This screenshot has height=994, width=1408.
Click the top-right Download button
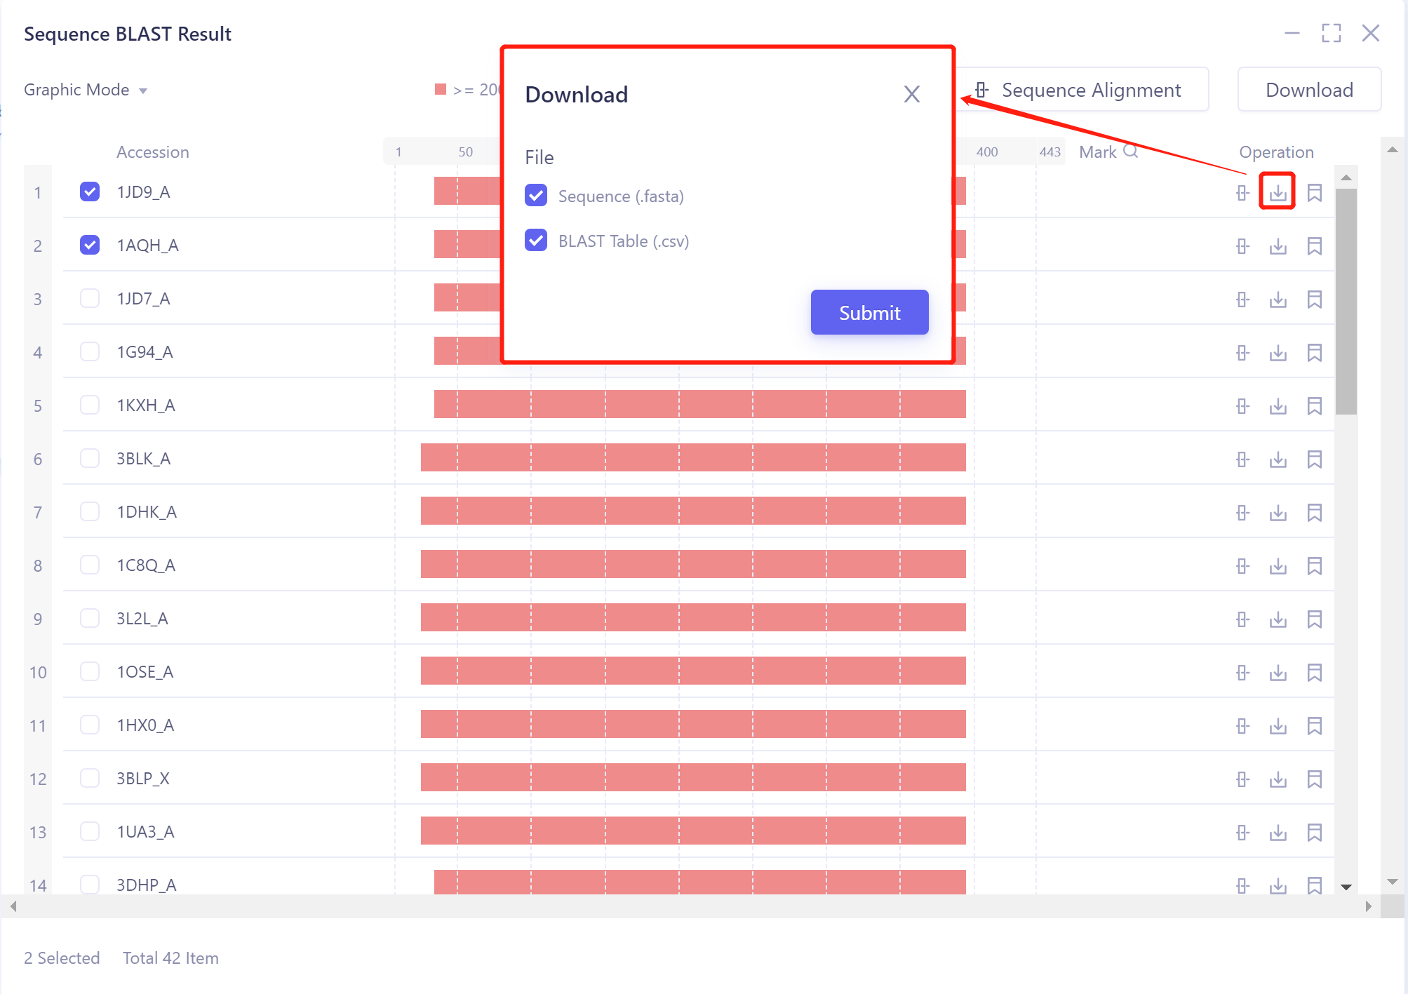[1309, 90]
